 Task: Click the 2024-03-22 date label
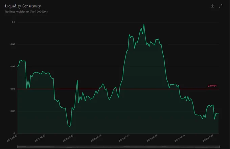click(68, 138)
